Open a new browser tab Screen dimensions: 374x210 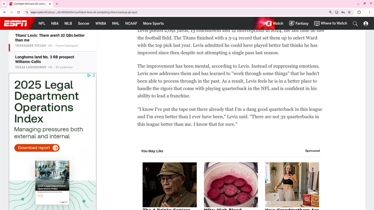pyautogui.click(x=57, y=4)
